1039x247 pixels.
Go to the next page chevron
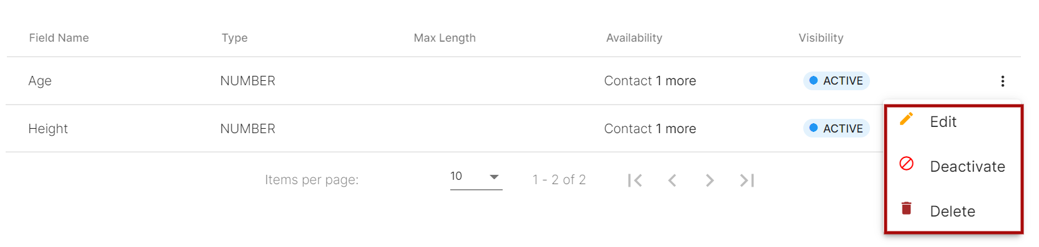pos(709,180)
